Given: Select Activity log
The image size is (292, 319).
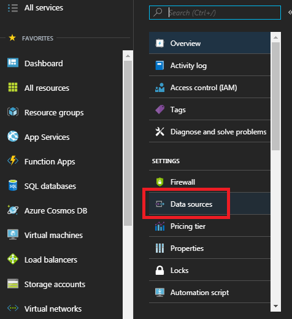Looking at the screenshot, I should coord(210,65).
